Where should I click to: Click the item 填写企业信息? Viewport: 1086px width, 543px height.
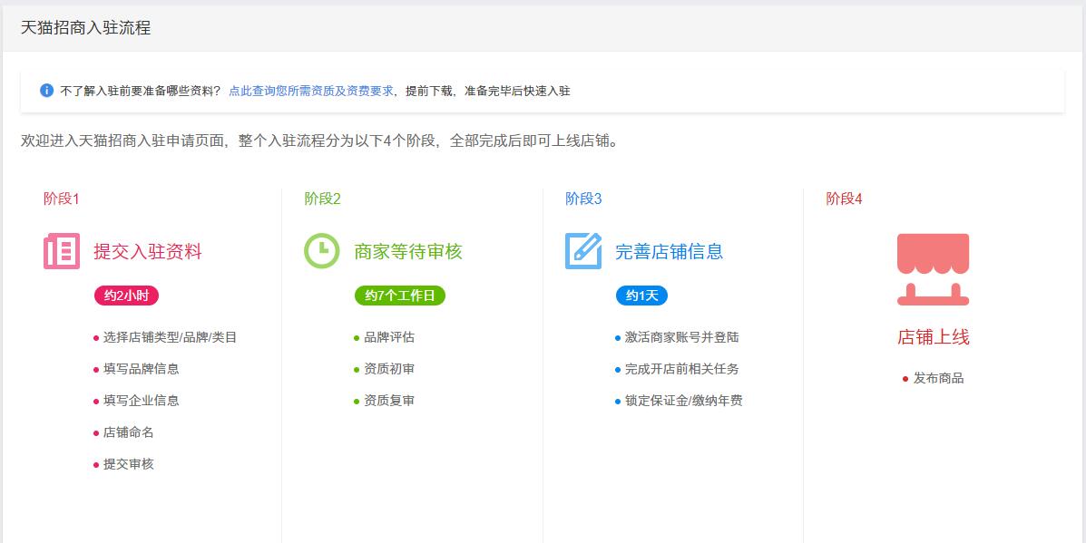(x=141, y=402)
